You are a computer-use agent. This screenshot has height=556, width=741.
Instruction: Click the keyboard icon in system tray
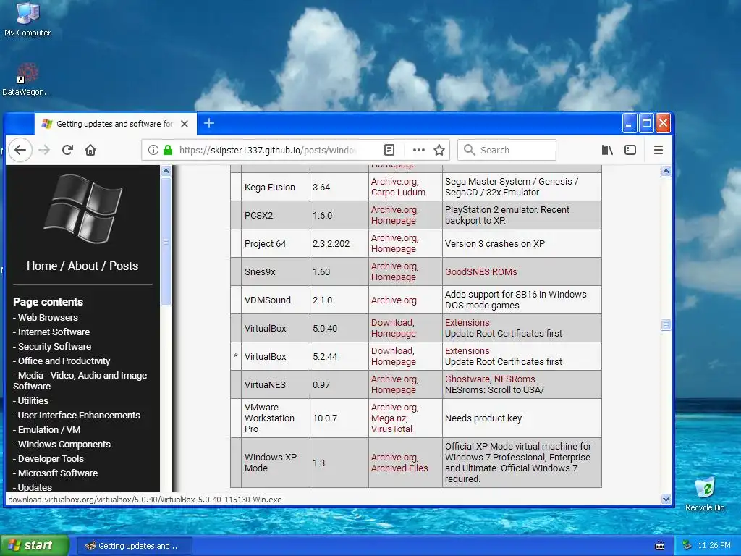coord(660,546)
